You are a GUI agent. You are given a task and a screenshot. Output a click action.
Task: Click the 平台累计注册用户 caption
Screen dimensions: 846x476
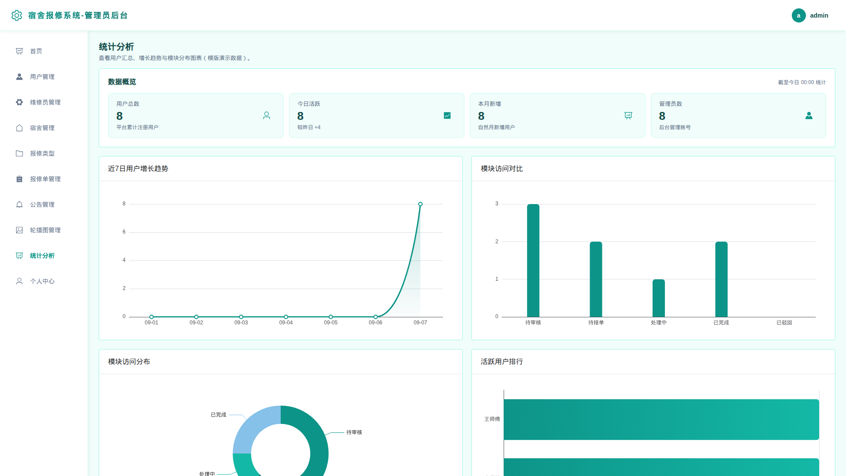tap(137, 127)
